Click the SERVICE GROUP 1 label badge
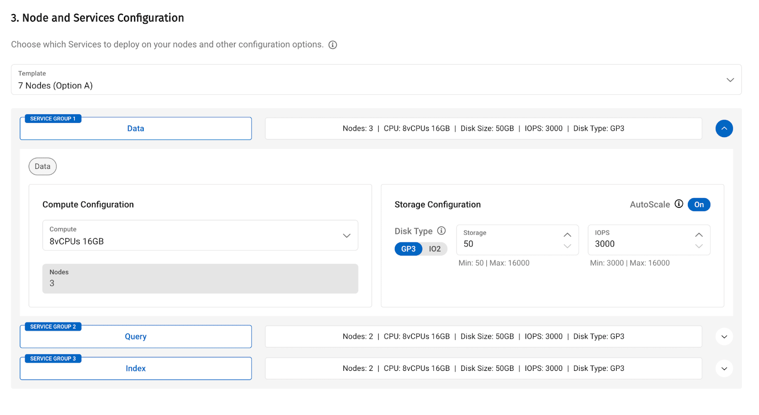This screenshot has width=759, height=415. point(53,119)
